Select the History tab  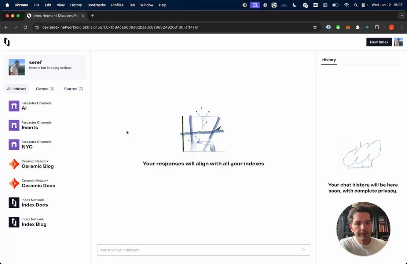(x=329, y=60)
